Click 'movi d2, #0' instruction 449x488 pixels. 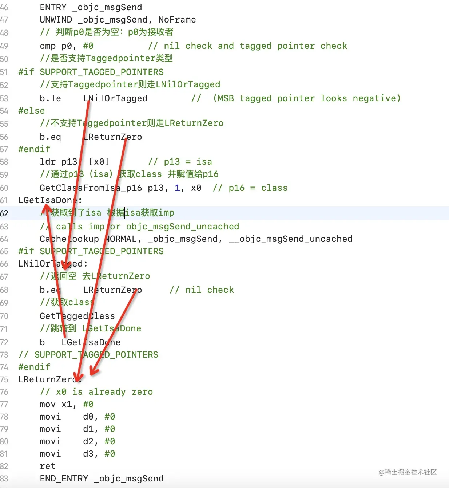(x=78, y=441)
